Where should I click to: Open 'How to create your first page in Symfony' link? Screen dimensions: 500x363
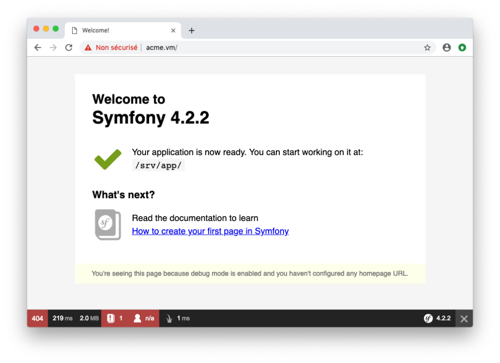pos(211,231)
